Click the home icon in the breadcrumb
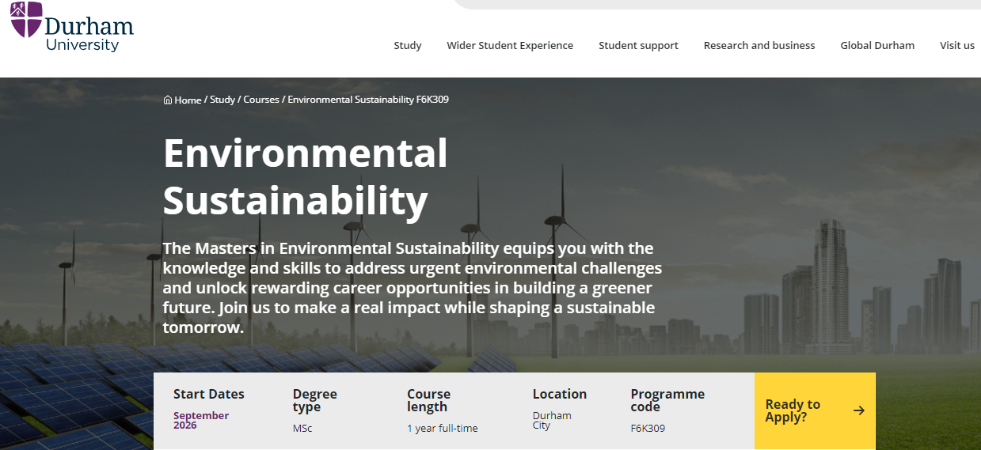This screenshot has width=981, height=450. coord(168,100)
